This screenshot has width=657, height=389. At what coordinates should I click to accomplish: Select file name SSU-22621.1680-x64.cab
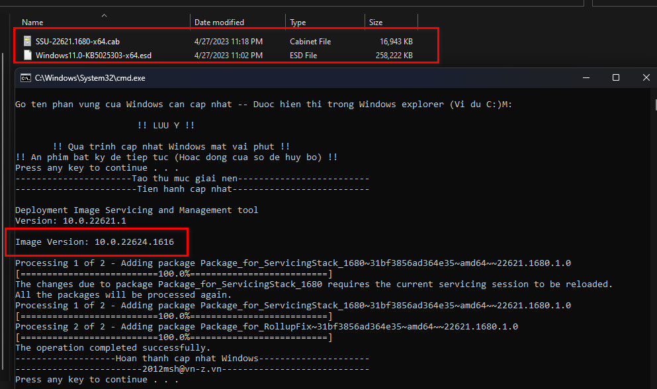tap(77, 42)
